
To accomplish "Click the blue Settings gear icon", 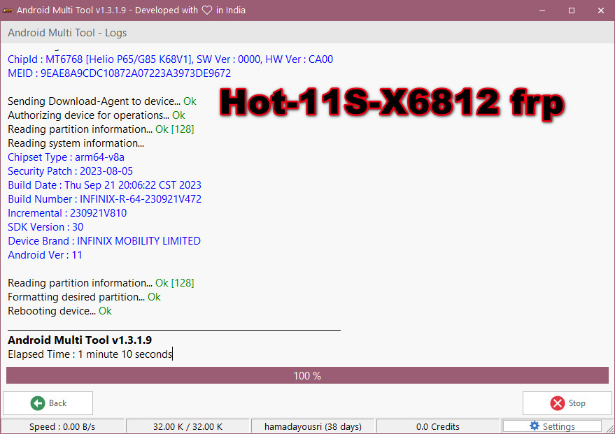I will pos(535,426).
